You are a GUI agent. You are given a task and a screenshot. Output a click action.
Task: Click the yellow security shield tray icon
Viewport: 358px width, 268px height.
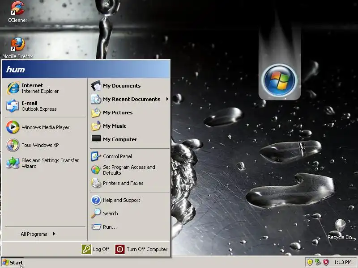pyautogui.click(x=310, y=262)
